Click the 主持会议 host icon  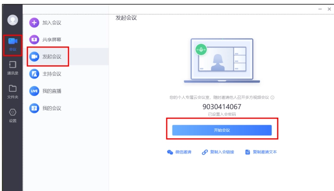pyautogui.click(x=34, y=74)
